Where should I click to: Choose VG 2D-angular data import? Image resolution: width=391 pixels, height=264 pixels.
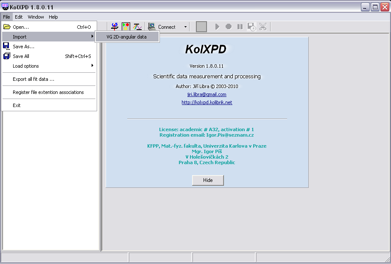pos(127,37)
